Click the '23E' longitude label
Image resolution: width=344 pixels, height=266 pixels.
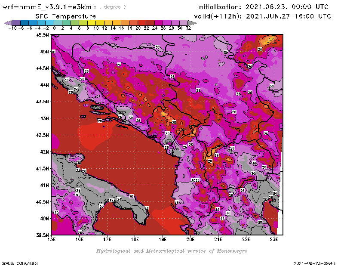click(x=274, y=239)
